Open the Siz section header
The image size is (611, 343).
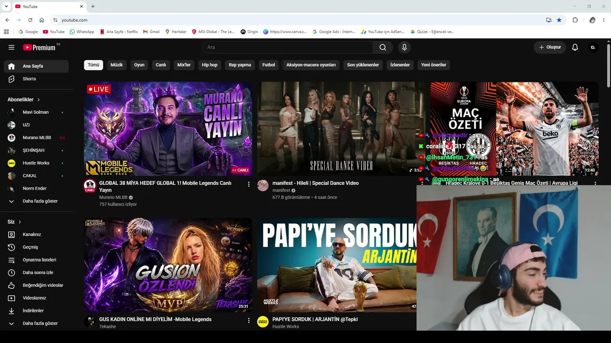[14, 222]
